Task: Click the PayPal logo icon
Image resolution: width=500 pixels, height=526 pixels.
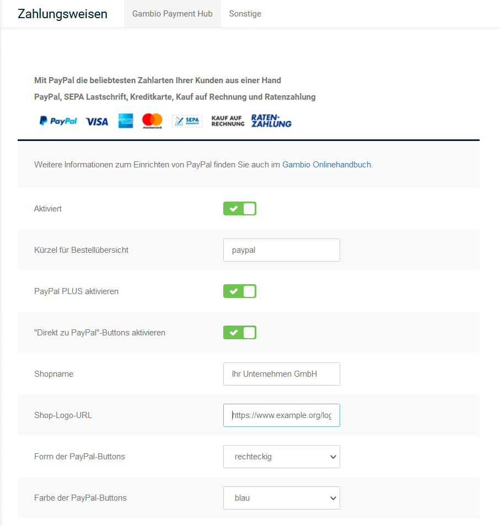Action: click(58, 121)
